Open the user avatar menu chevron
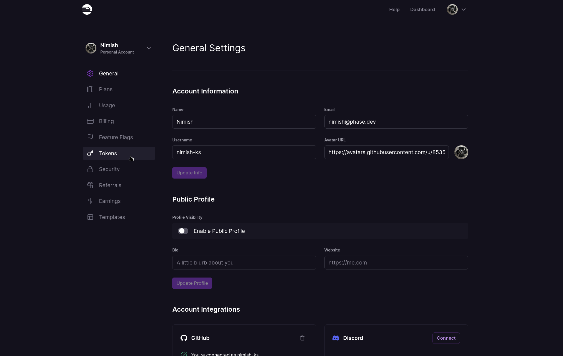 (463, 9)
